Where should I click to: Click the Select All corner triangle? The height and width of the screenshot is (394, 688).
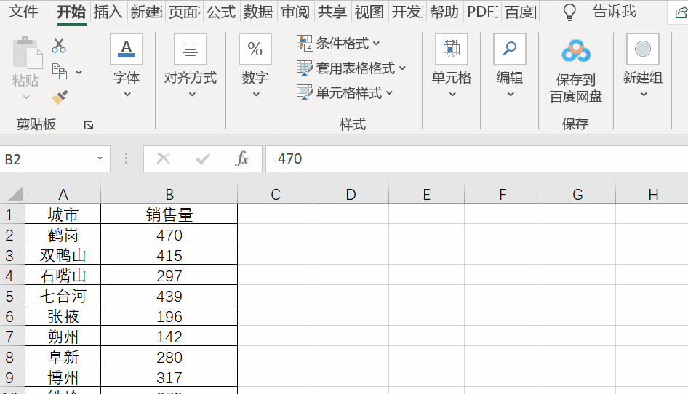pyautogui.click(x=15, y=193)
